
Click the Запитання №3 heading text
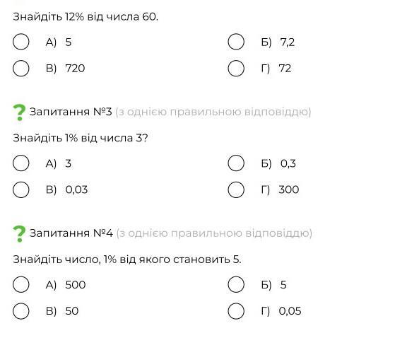(x=71, y=112)
